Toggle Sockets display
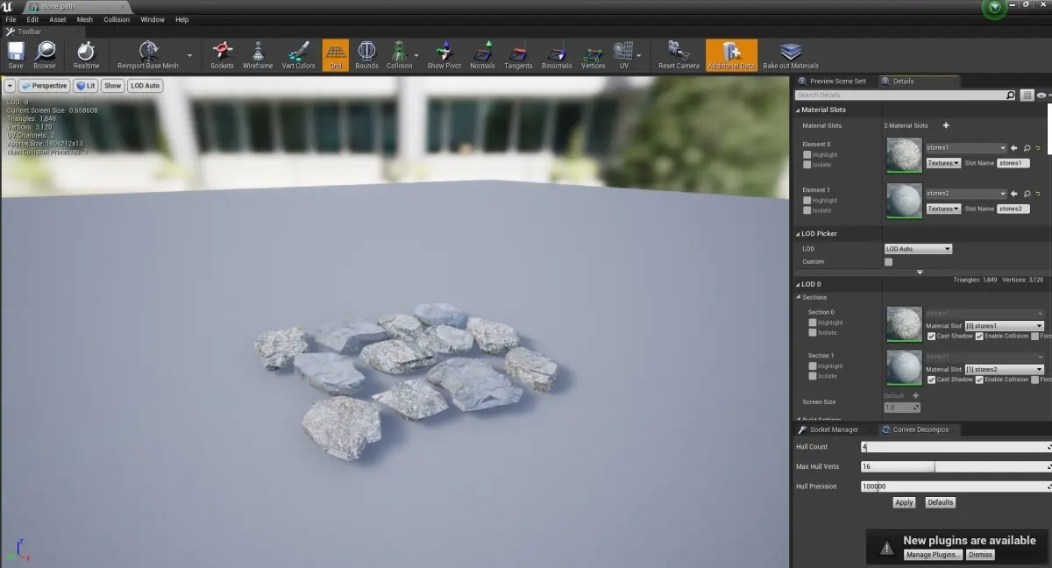Image resolution: width=1052 pixels, height=568 pixels. [223, 55]
